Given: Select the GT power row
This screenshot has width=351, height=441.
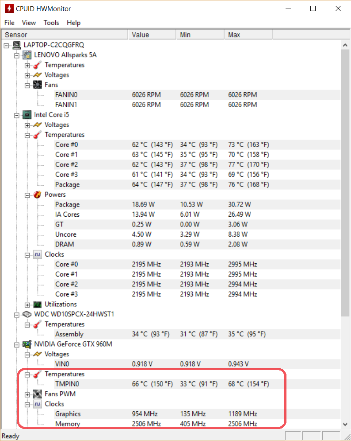Looking at the screenshot, I should coord(197,224).
